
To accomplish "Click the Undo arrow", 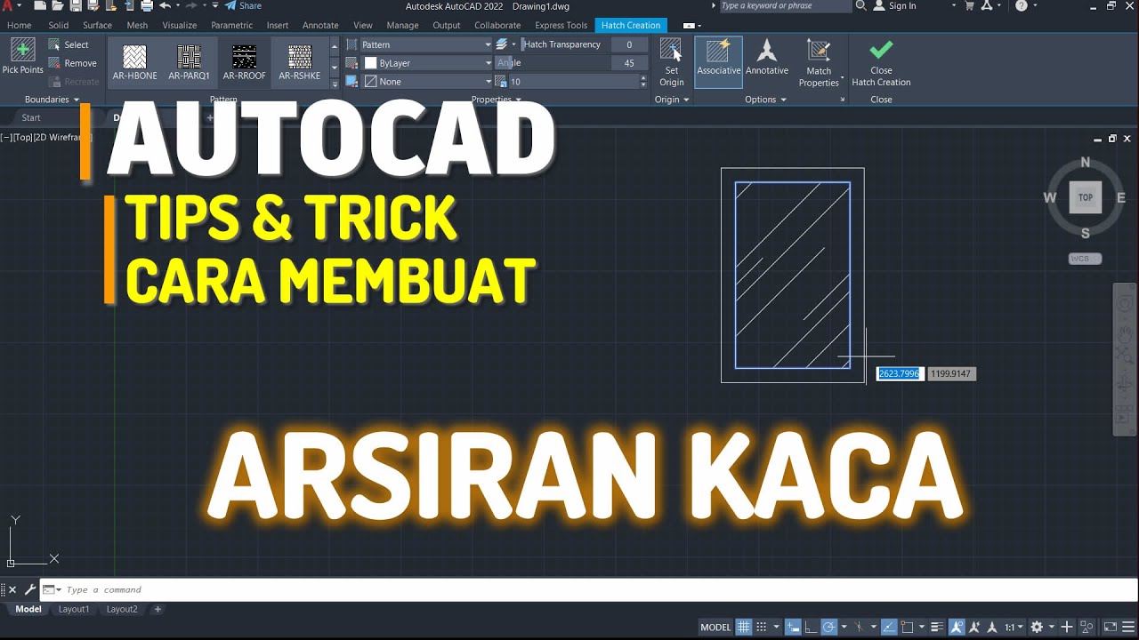I will point(165,6).
